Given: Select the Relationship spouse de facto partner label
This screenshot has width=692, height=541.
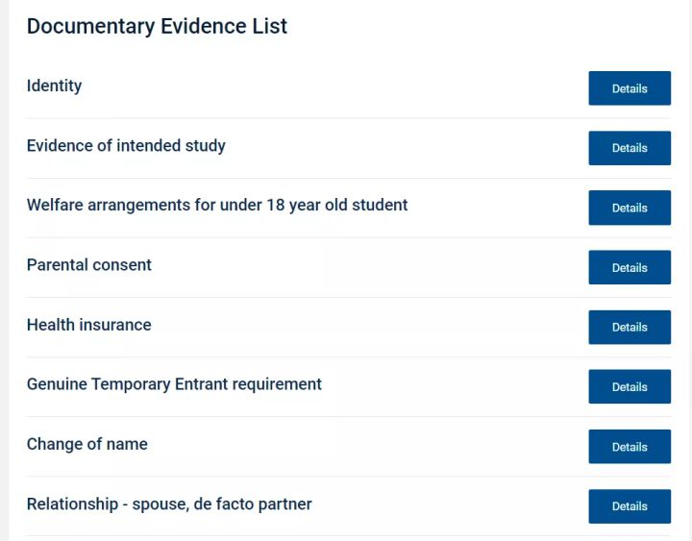Looking at the screenshot, I should tap(169, 504).
